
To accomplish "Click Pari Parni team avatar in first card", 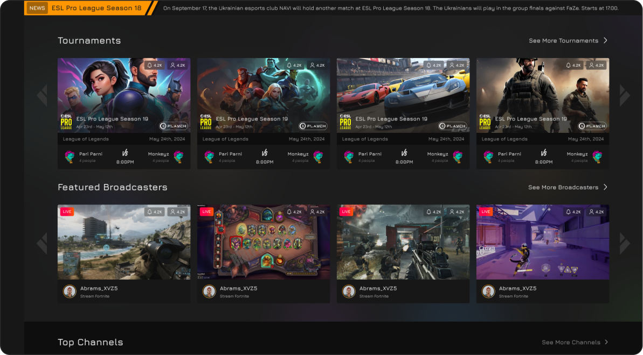I will click(x=70, y=157).
